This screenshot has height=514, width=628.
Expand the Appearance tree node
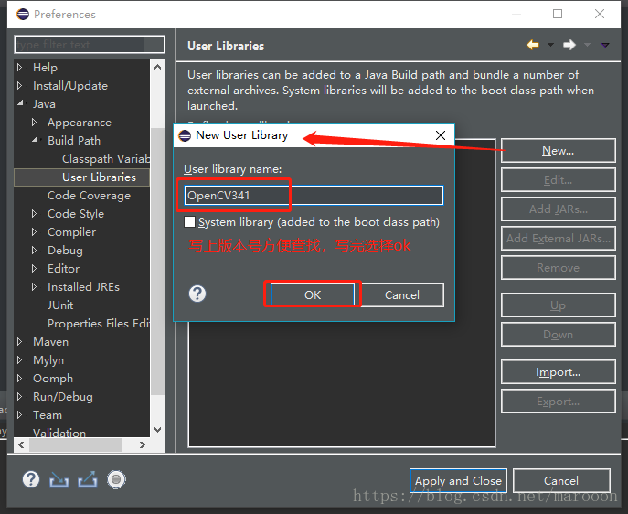coord(35,122)
